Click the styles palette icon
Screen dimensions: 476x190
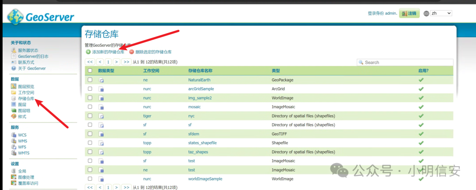[14, 116]
